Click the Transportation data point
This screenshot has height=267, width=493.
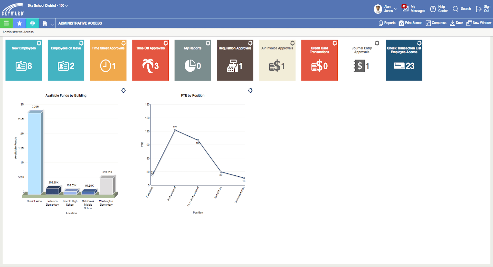244,178
